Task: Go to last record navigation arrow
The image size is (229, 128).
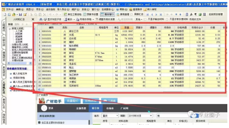Action: pyautogui.click(x=161, y=14)
